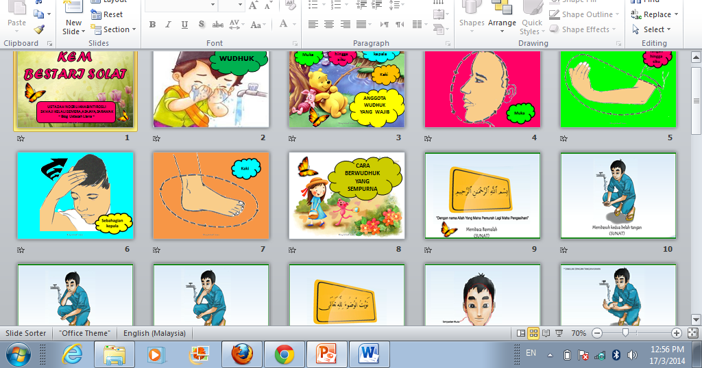Center the text alignment
Image resolution: width=702 pixels, height=368 pixels.
[x=329, y=25]
